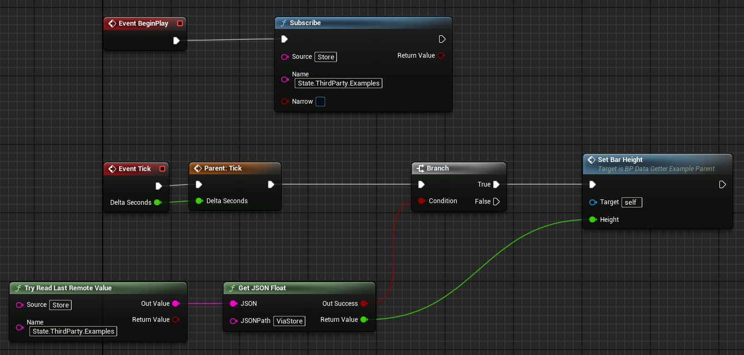Viewport: 744px width, 355px height.
Task: Click the Event BeginPlay diamond event icon
Action: coord(112,23)
